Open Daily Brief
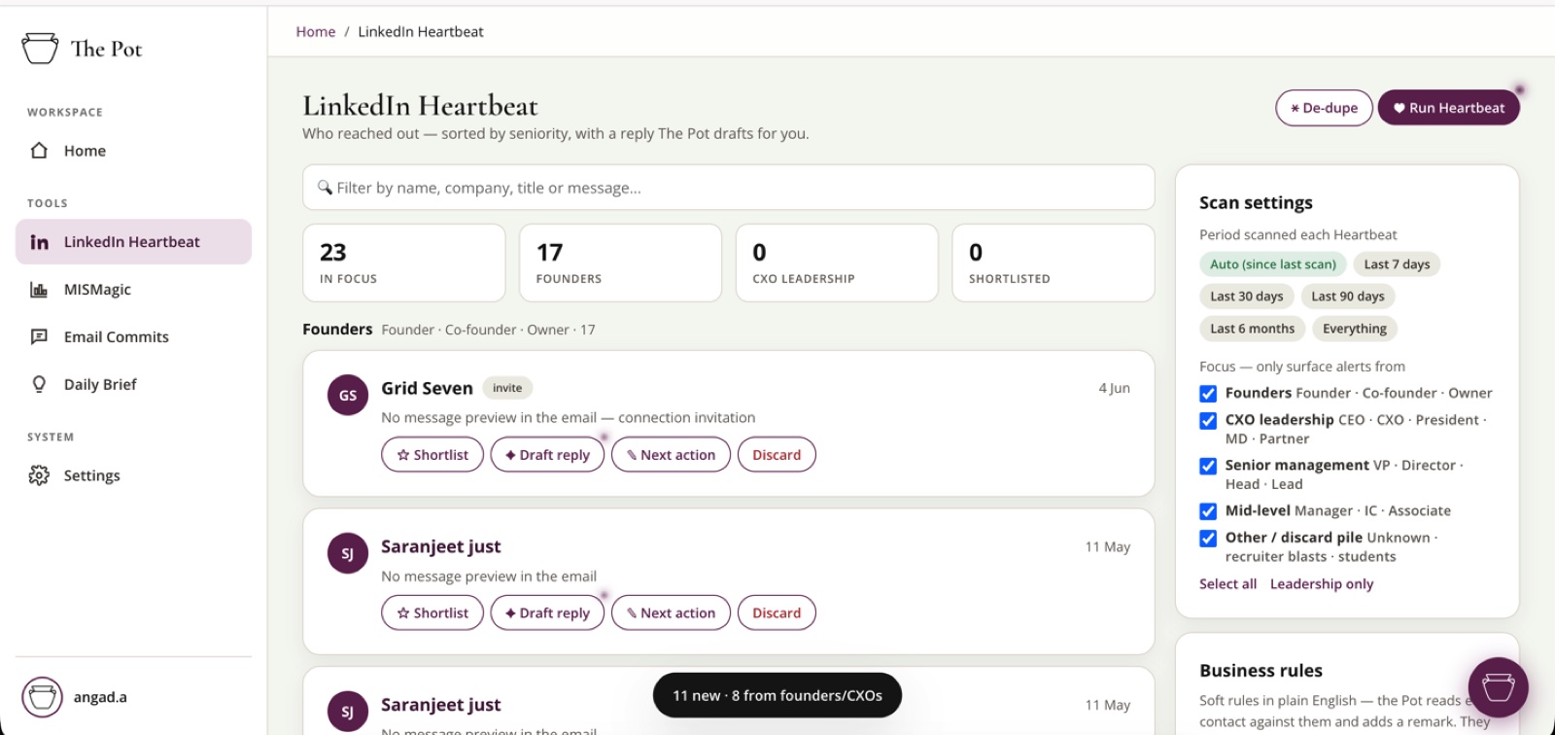Viewport: 1555px width, 735px height. coord(133,385)
